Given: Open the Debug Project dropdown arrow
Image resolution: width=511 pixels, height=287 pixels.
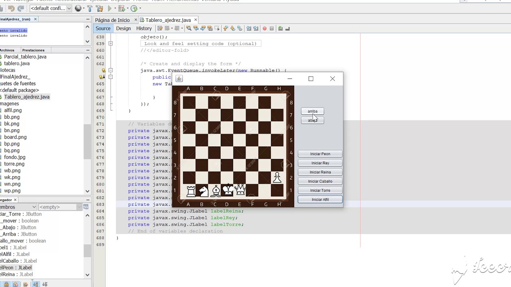Looking at the screenshot, I should (127, 8).
